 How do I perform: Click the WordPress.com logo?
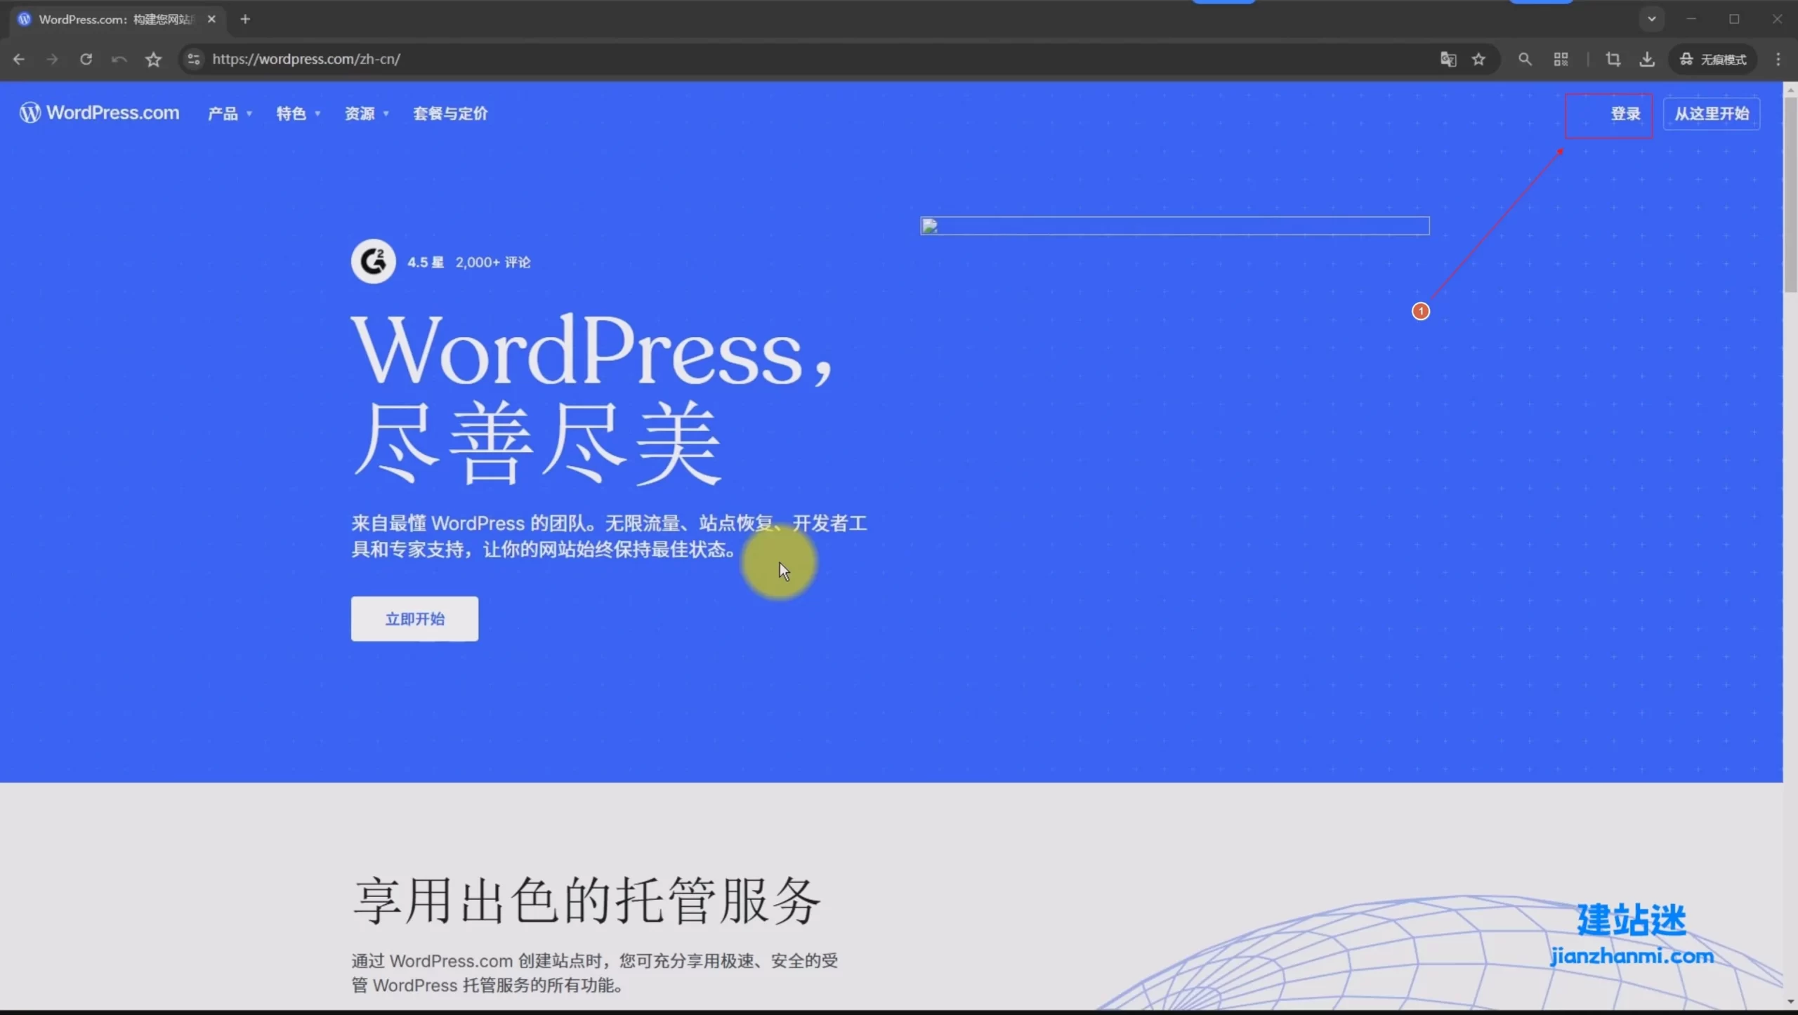click(x=100, y=113)
